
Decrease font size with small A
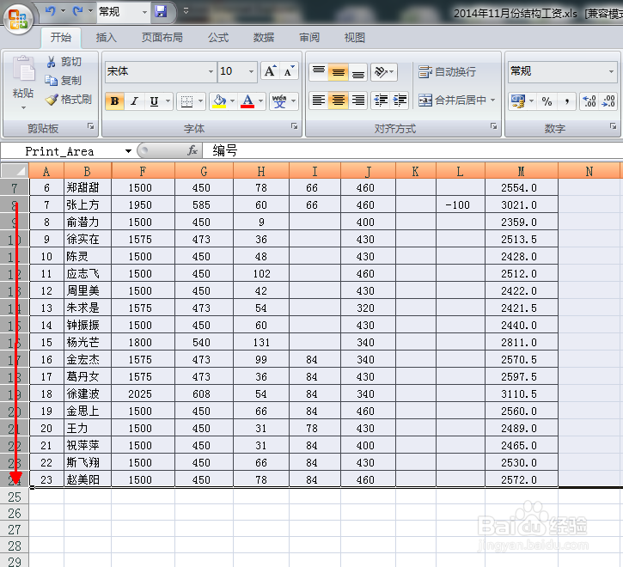pyautogui.click(x=289, y=71)
